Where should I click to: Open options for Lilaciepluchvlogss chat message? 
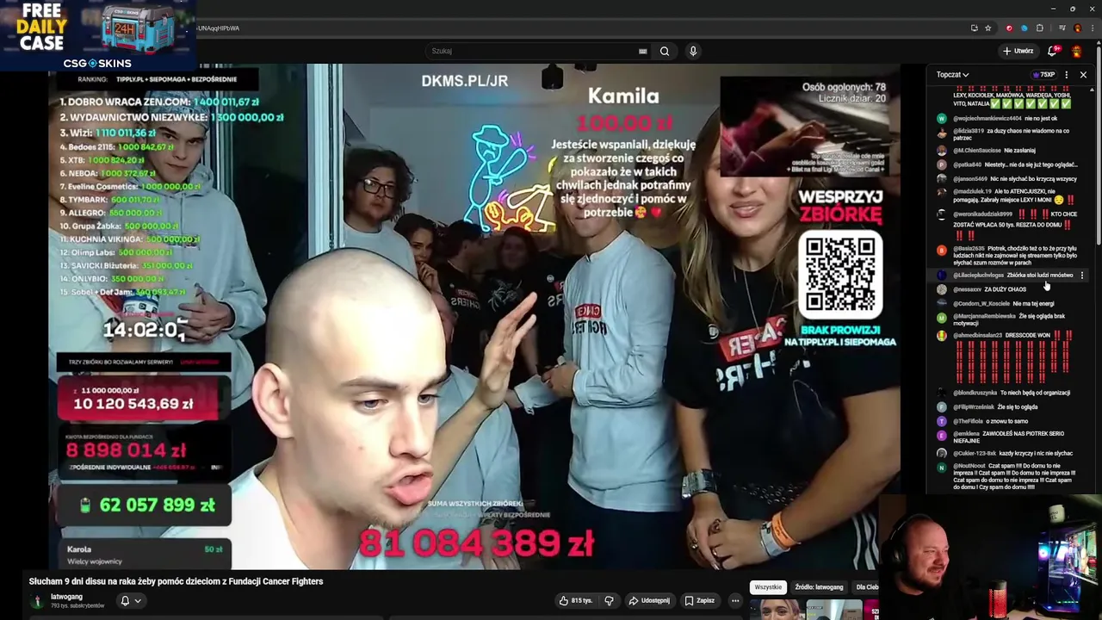coord(1082,276)
